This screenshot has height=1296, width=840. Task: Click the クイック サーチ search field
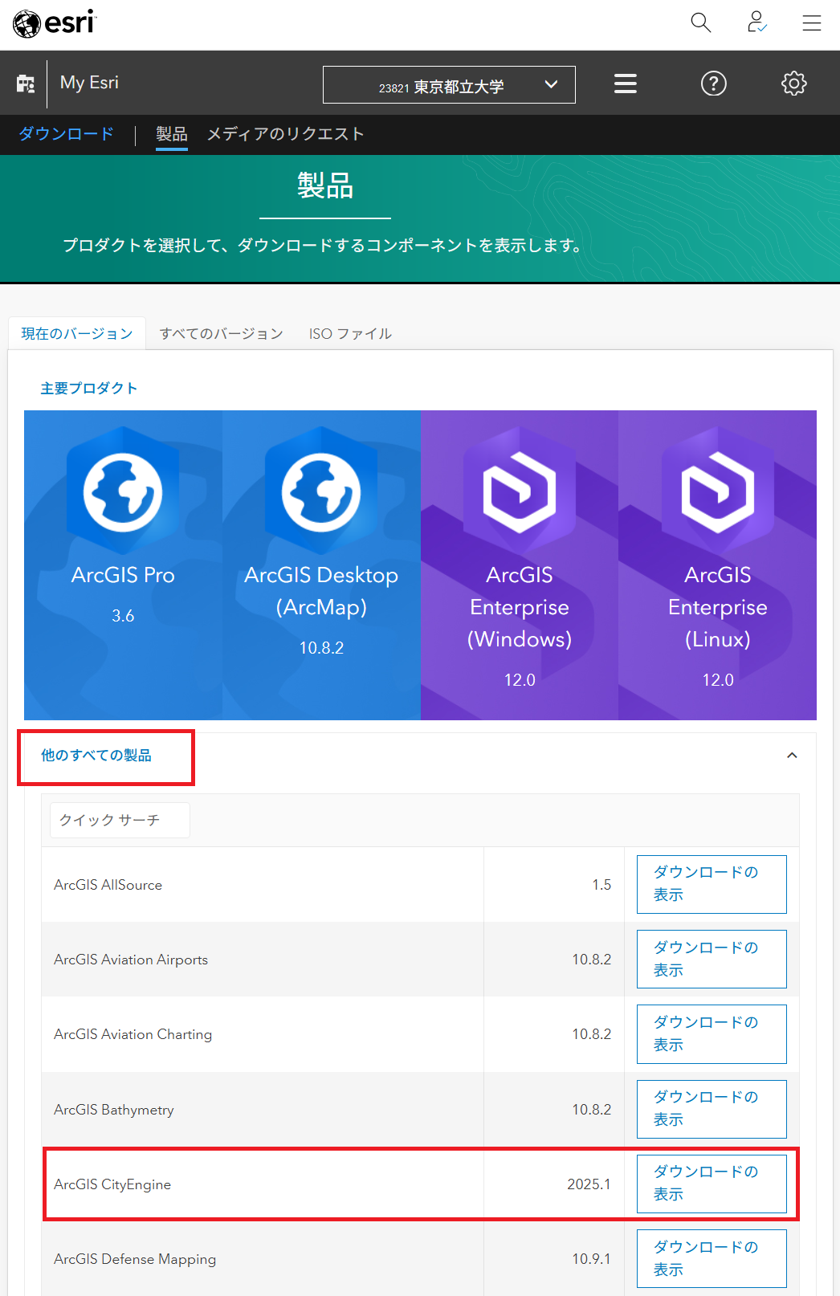tap(120, 820)
